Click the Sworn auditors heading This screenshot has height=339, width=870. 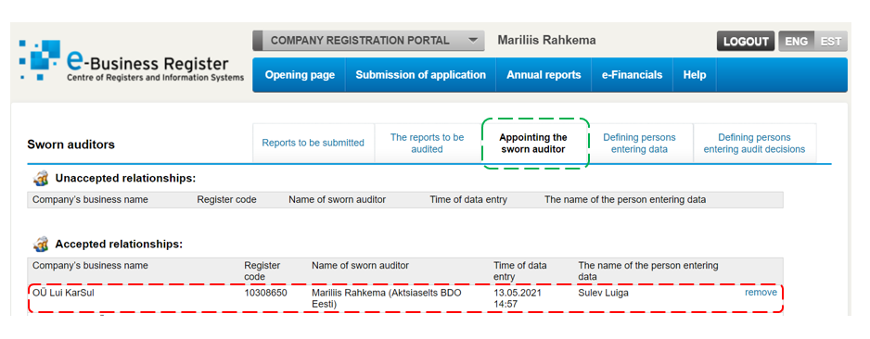[x=71, y=144]
